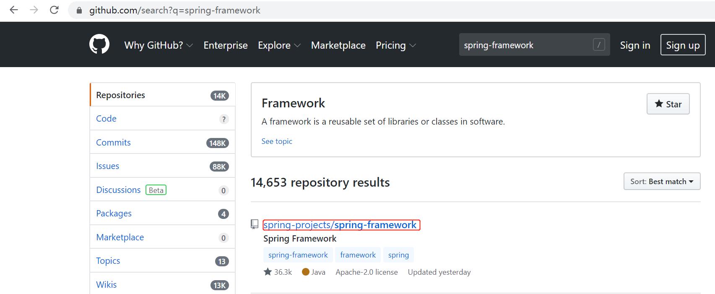Viewport: 715px width, 294px height.
Task: Open the Pricing dropdown menu
Action: pyautogui.click(x=395, y=45)
